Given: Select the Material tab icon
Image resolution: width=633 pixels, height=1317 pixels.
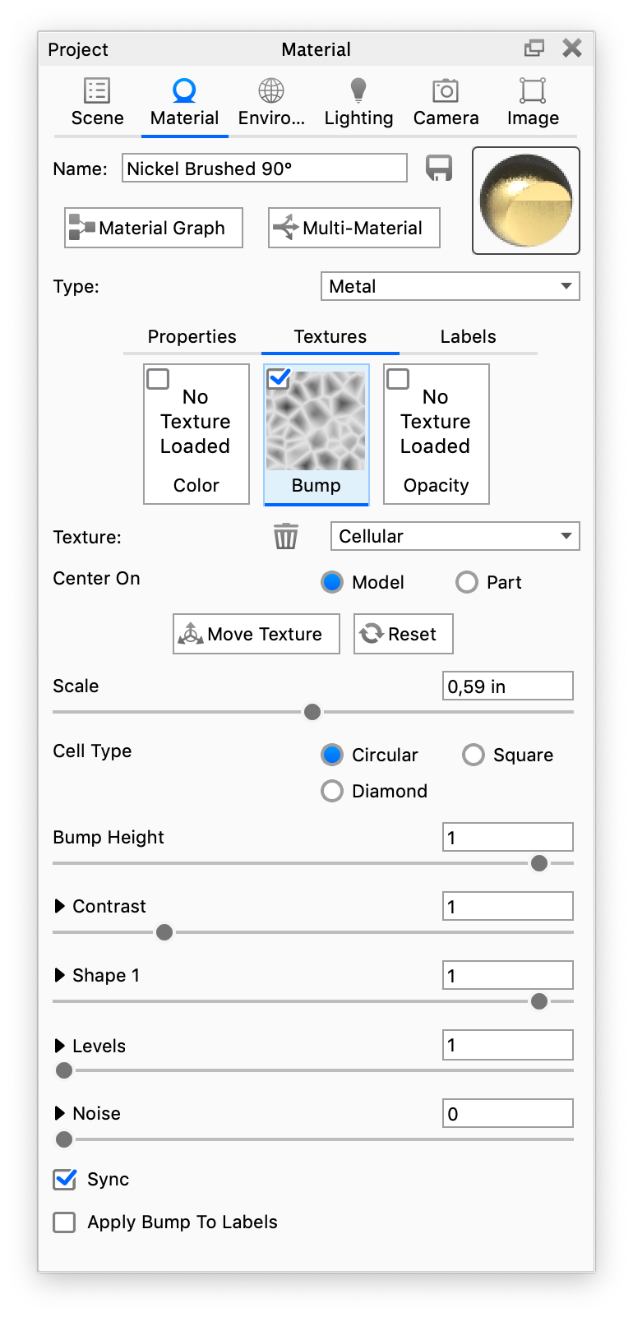Looking at the screenshot, I should 184,90.
